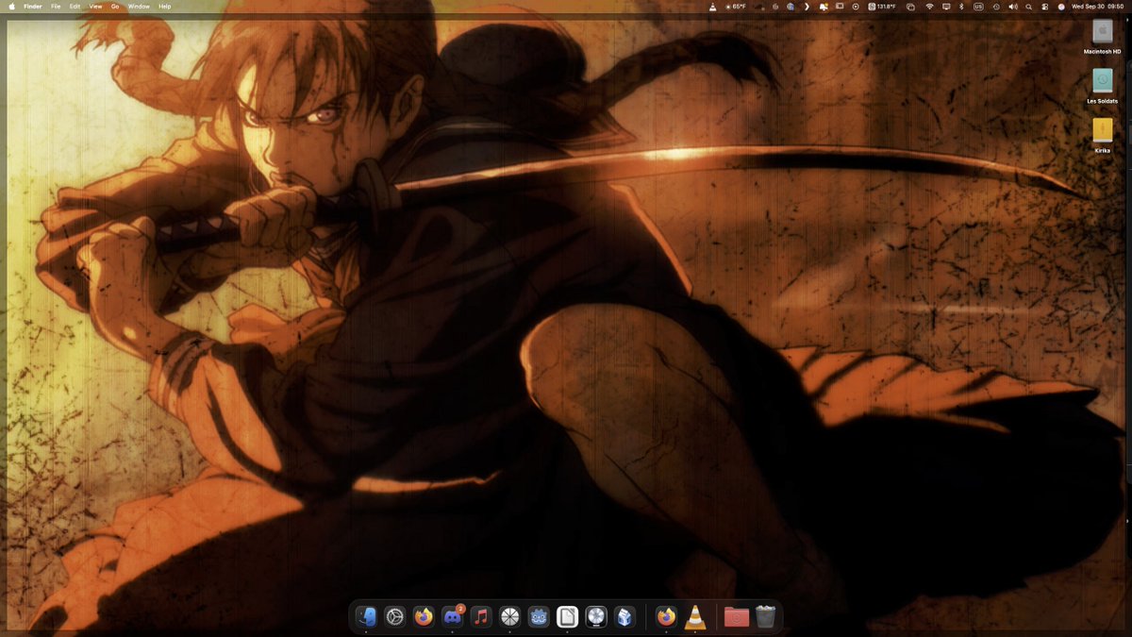Open the Time Machine menu bar icon
Image resolution: width=1132 pixels, height=637 pixels.
tap(996, 7)
